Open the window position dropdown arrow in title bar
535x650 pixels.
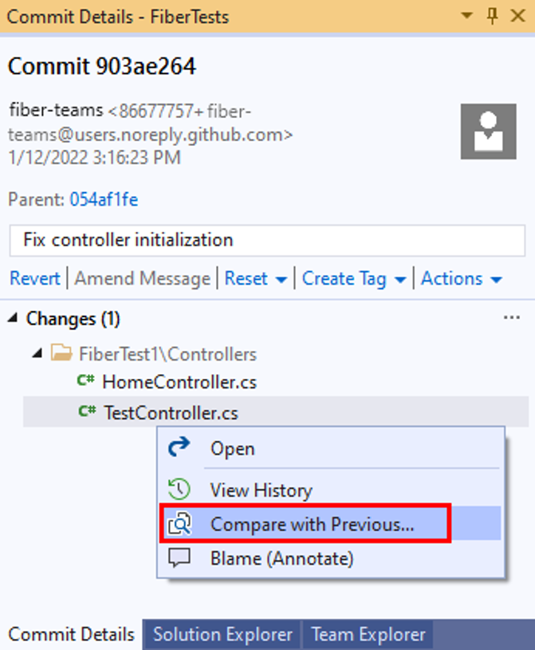tap(467, 16)
